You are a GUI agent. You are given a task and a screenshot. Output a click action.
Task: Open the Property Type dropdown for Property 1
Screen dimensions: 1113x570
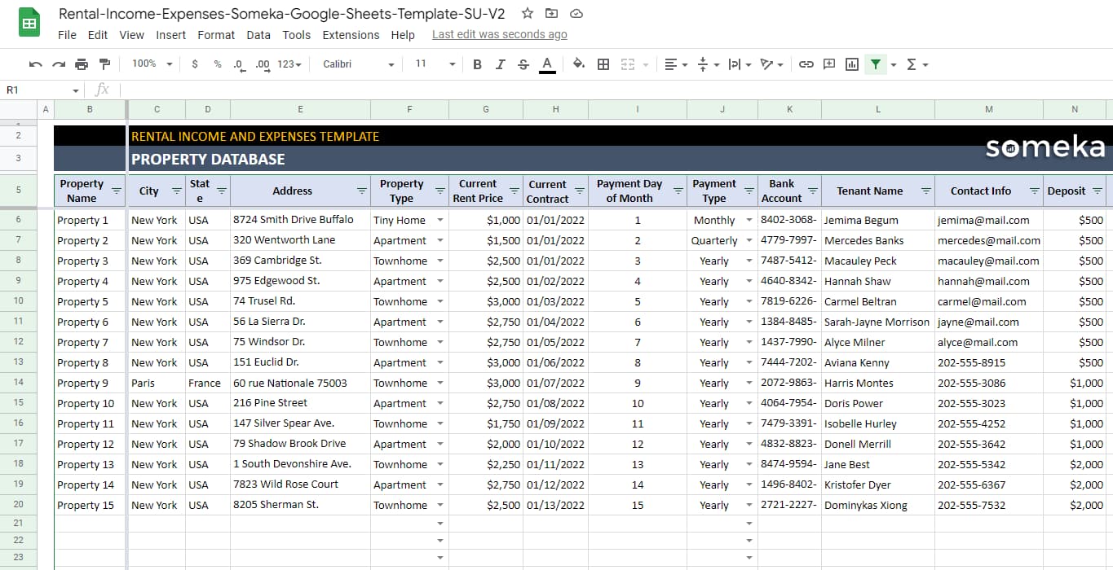coord(439,219)
